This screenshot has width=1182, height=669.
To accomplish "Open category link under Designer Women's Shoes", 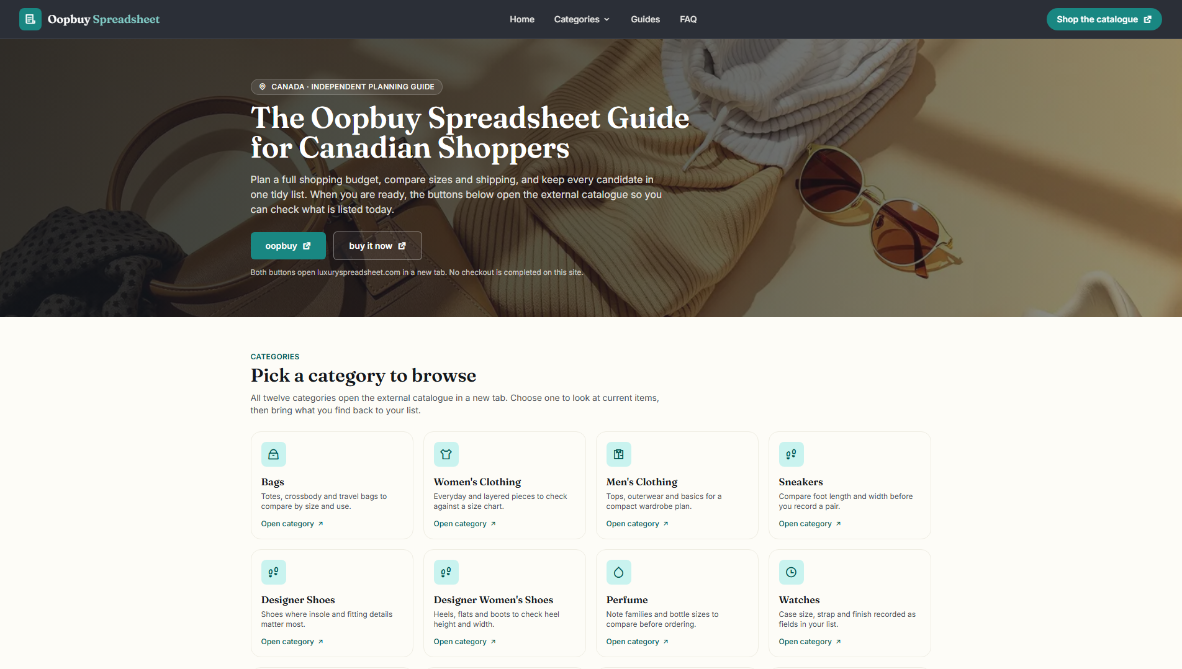I will pyautogui.click(x=465, y=642).
